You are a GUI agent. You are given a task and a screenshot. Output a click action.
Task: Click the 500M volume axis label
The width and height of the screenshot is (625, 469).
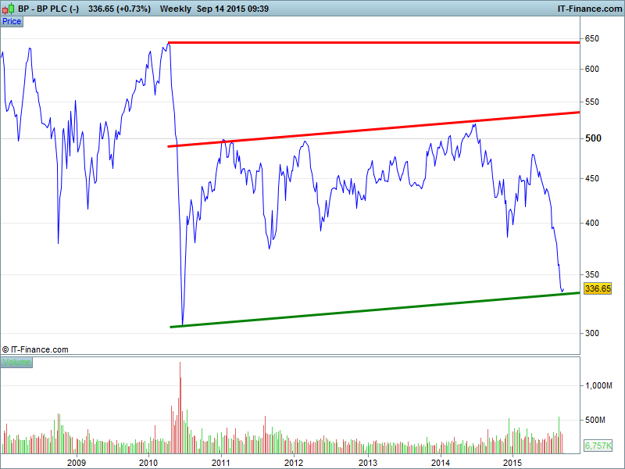coord(595,420)
